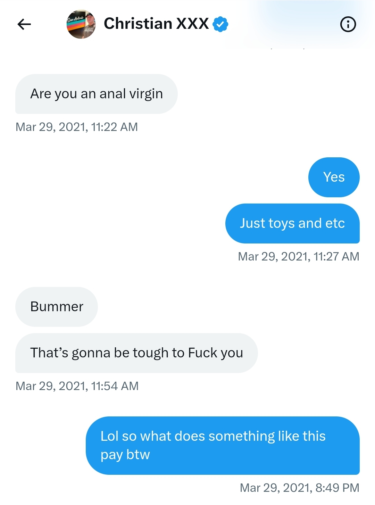Go back using the left arrow
Screen dimensions: 375x505
pos(24,24)
